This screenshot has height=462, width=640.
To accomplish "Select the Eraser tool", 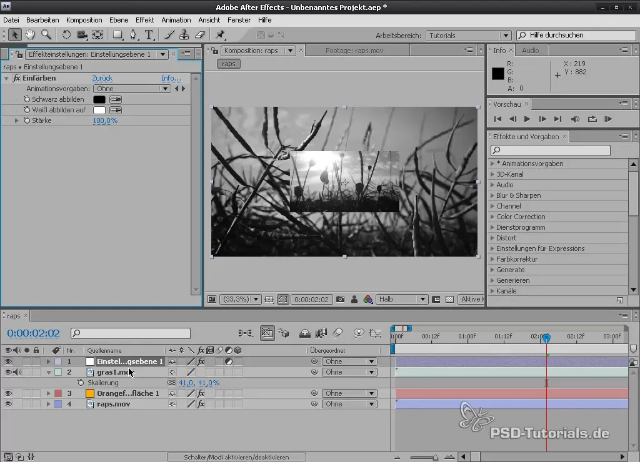I will coord(199,35).
